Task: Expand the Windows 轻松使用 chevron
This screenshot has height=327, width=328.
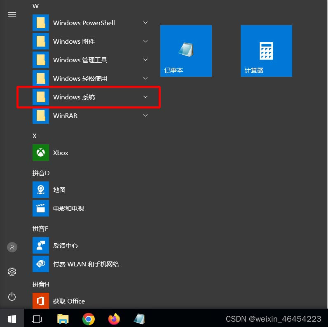Action: (x=145, y=78)
